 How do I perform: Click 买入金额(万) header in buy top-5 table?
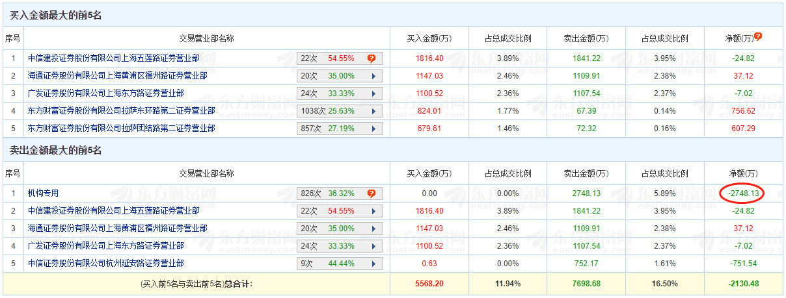(x=429, y=38)
